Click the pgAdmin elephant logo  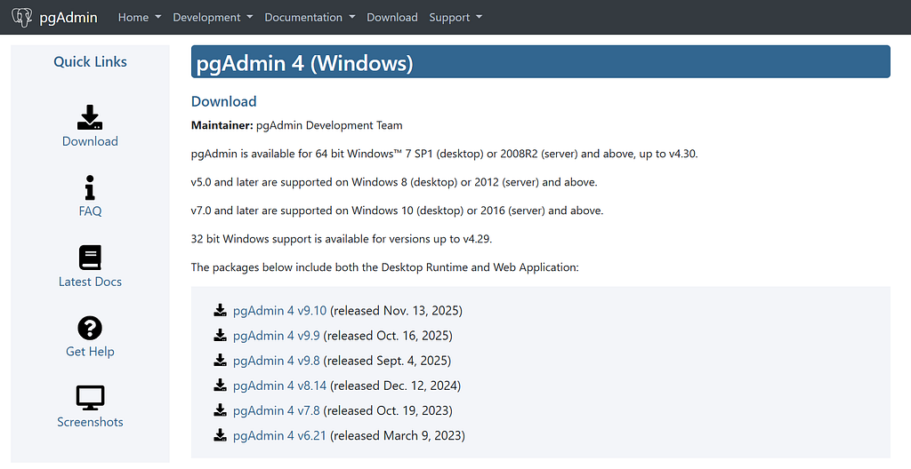click(x=22, y=18)
